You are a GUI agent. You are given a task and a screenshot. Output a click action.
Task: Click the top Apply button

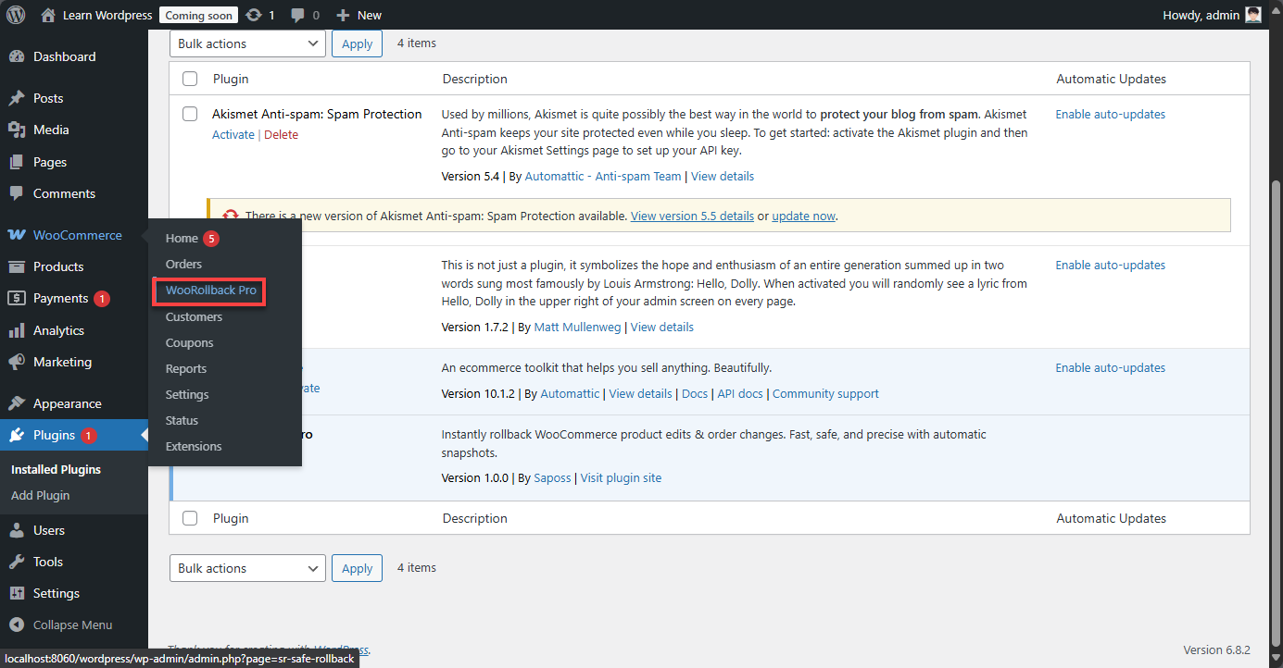pyautogui.click(x=357, y=43)
